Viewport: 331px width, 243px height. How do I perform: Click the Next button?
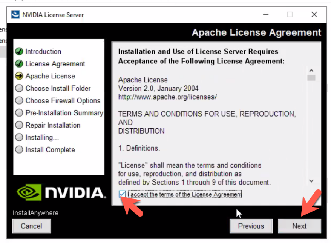299,226
